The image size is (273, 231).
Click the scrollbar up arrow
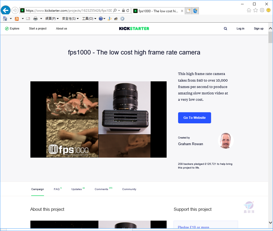point(270,28)
